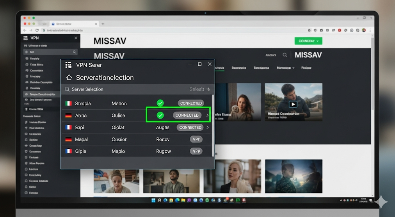
Task: Reload the page with the browser refresh icon
Action: point(37,30)
